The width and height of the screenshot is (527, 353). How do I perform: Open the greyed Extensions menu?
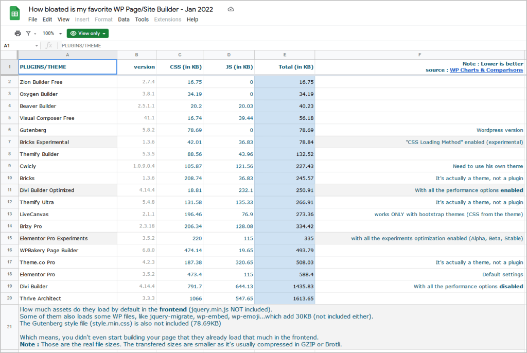[168, 20]
